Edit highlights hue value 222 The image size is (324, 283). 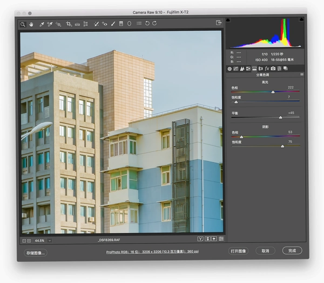(291, 87)
